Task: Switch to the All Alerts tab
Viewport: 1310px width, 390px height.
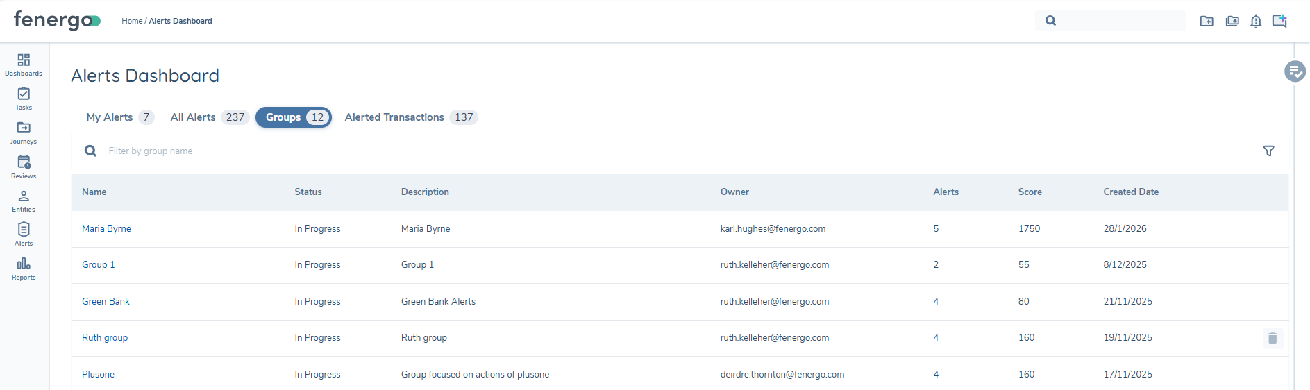Action: tap(209, 117)
